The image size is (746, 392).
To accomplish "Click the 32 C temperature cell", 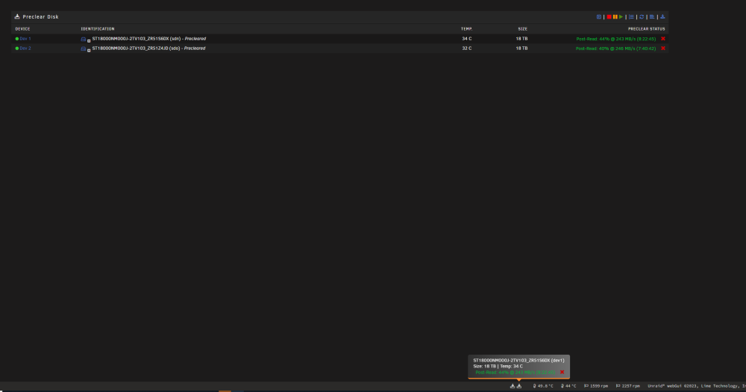I will coord(467,48).
